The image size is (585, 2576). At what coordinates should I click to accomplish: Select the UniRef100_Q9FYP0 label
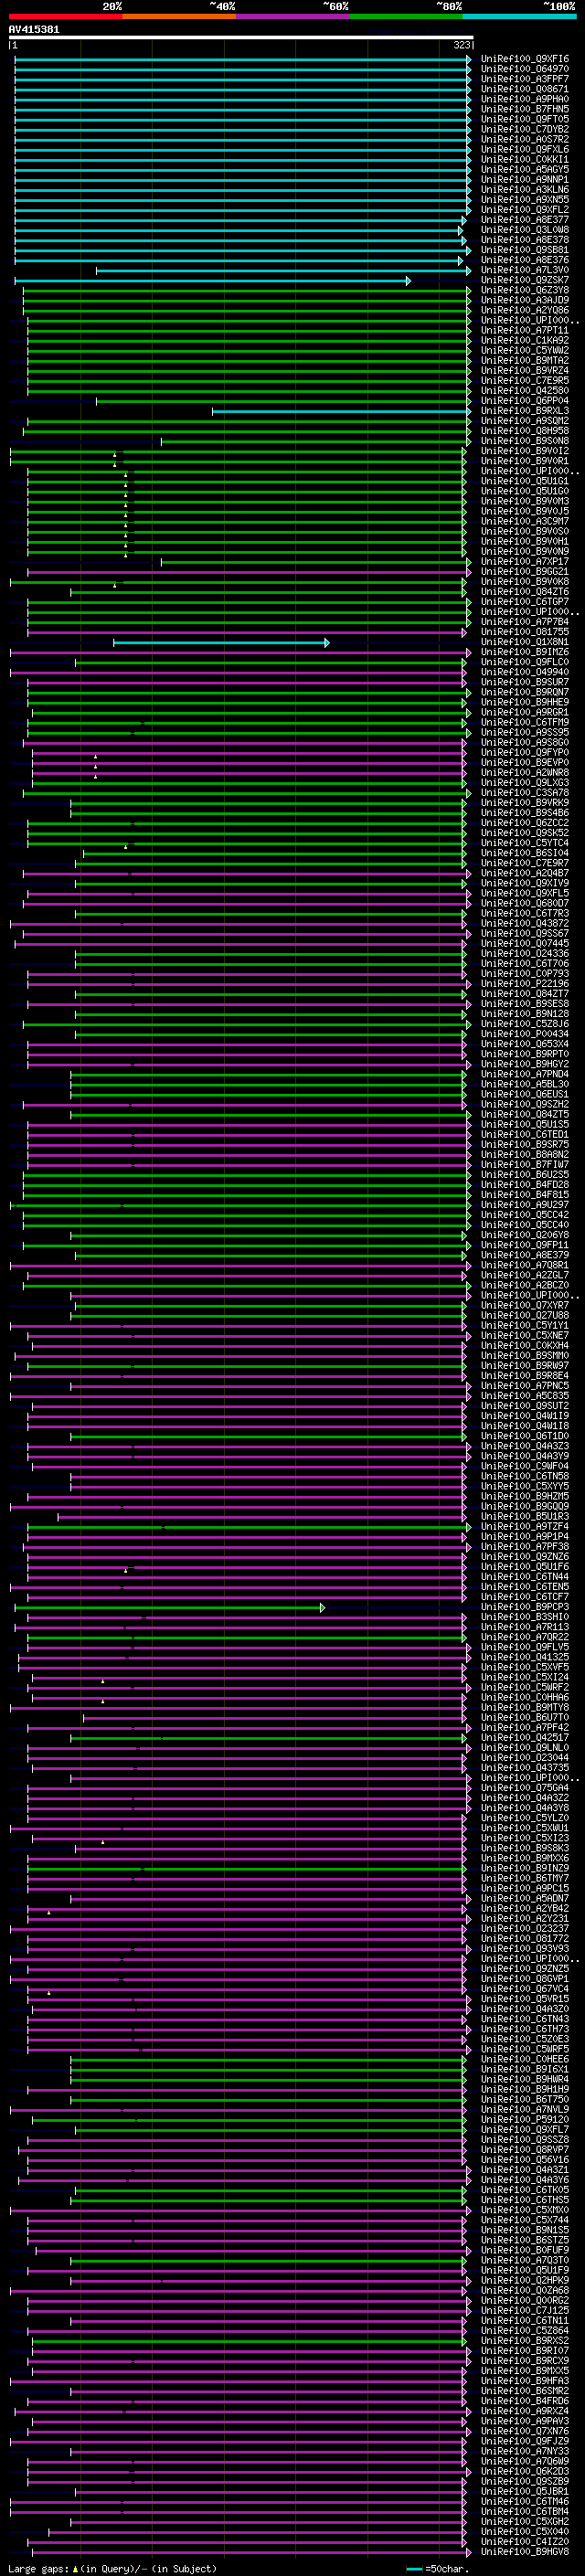coord(525,753)
